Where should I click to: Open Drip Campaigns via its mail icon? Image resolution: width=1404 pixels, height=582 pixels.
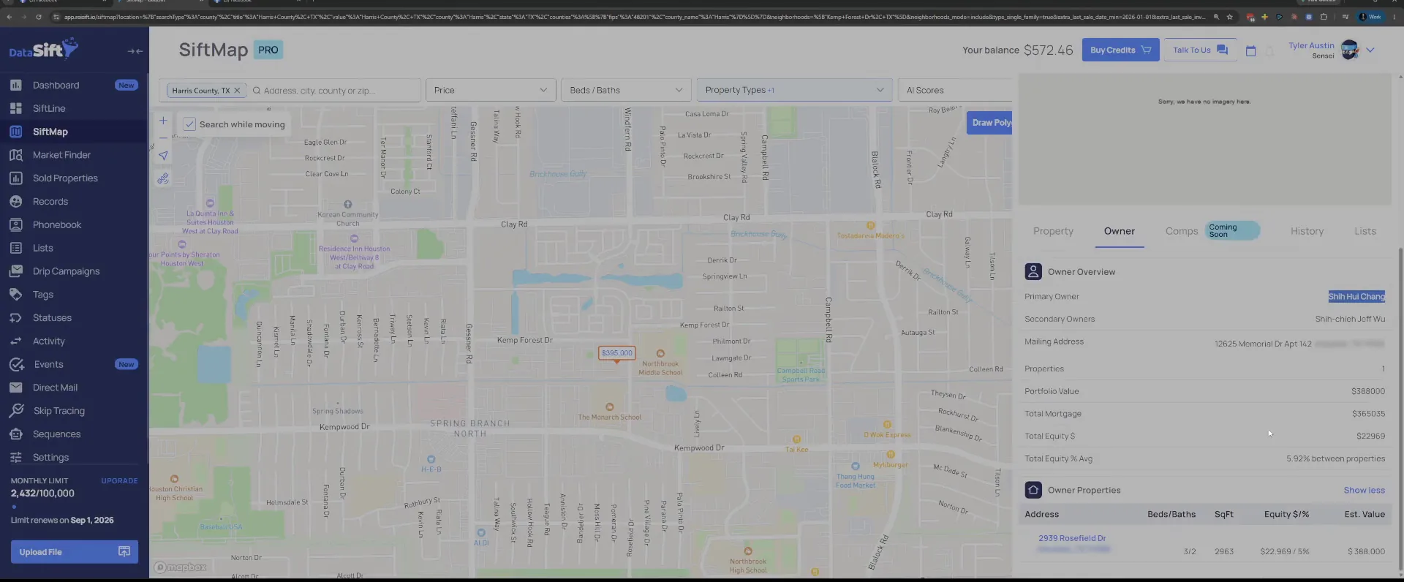(16, 271)
